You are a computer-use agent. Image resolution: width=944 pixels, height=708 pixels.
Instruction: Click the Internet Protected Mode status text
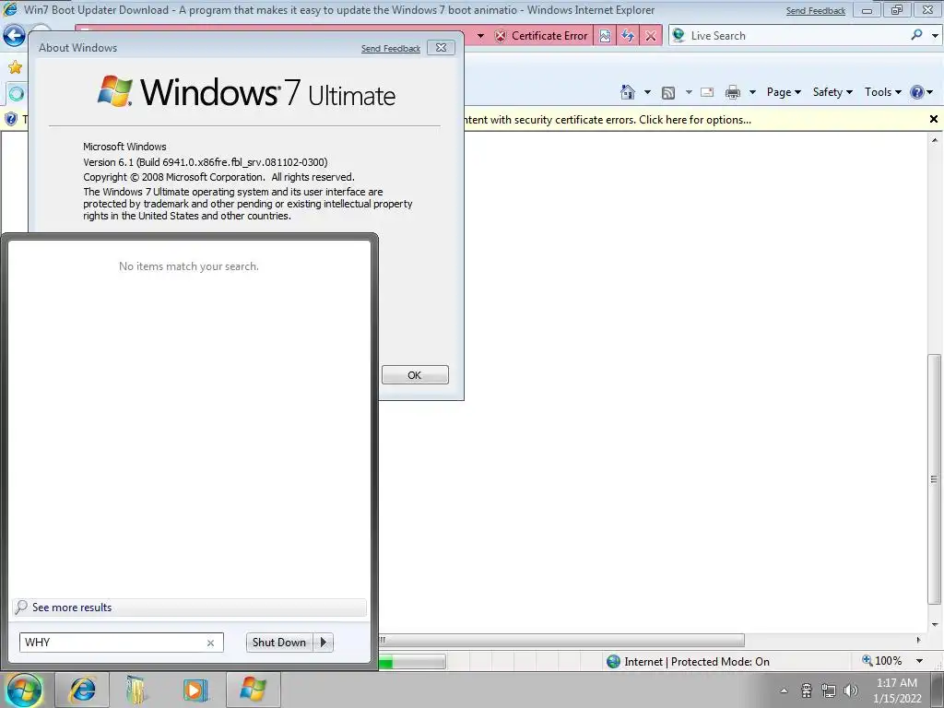pyautogui.click(x=697, y=662)
